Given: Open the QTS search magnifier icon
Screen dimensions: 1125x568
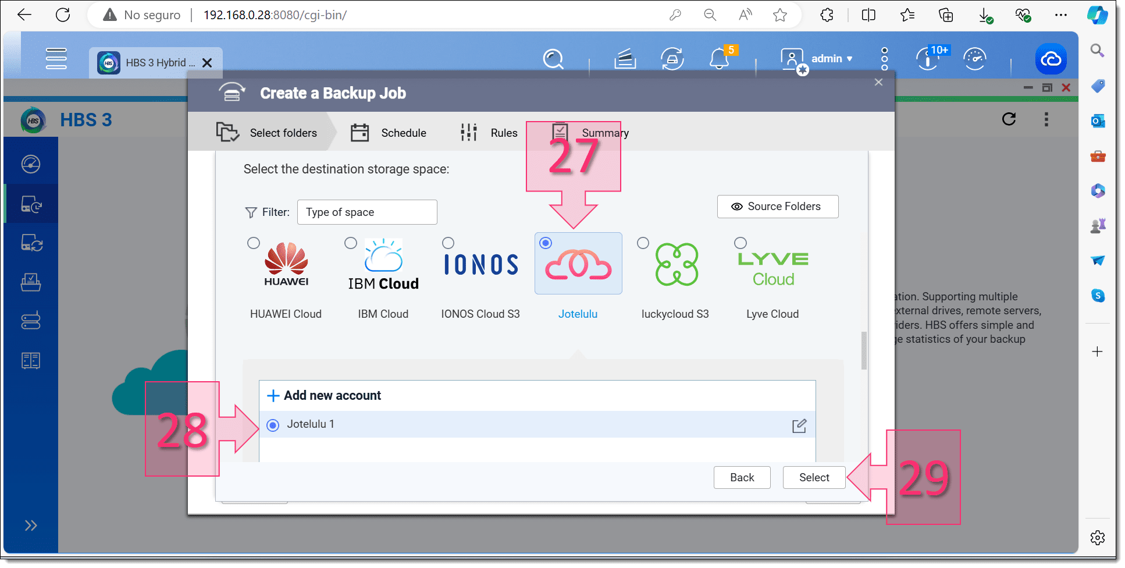Looking at the screenshot, I should 553,59.
